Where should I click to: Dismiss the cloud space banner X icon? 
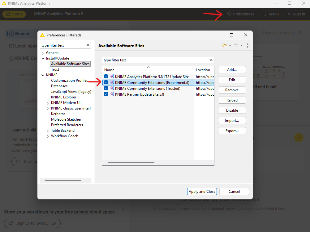123,209
